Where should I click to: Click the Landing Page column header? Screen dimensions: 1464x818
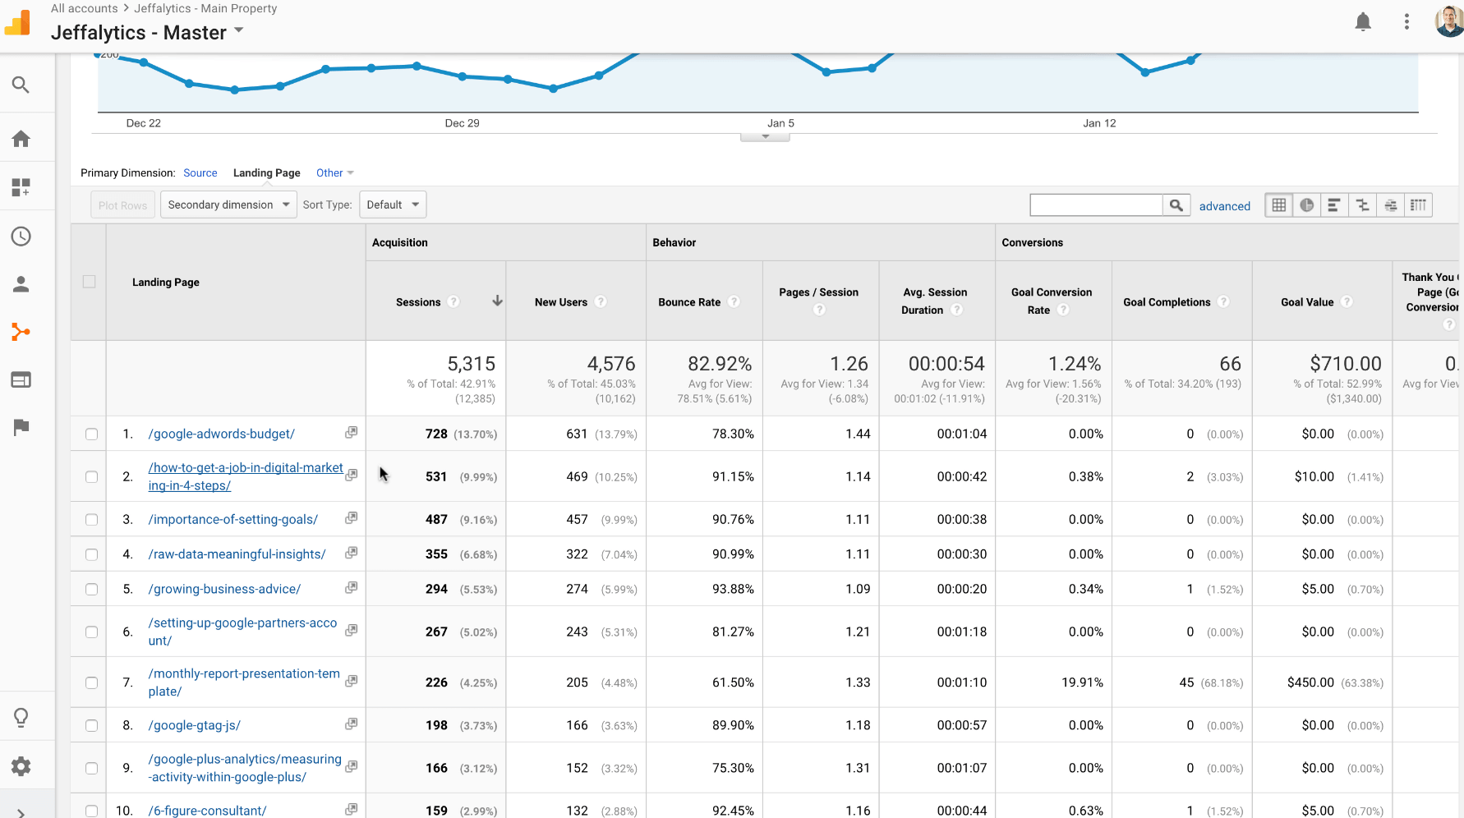point(166,282)
